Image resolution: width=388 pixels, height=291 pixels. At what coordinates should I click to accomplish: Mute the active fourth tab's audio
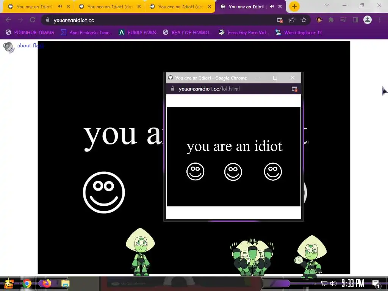(x=272, y=6)
